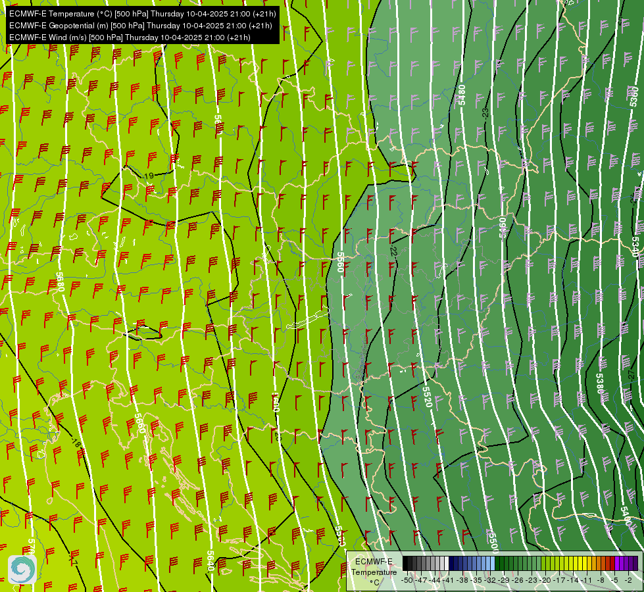The height and width of the screenshot is (592, 644).
Task: Click the 5660 geopotential contour label
Action: pos(139,424)
